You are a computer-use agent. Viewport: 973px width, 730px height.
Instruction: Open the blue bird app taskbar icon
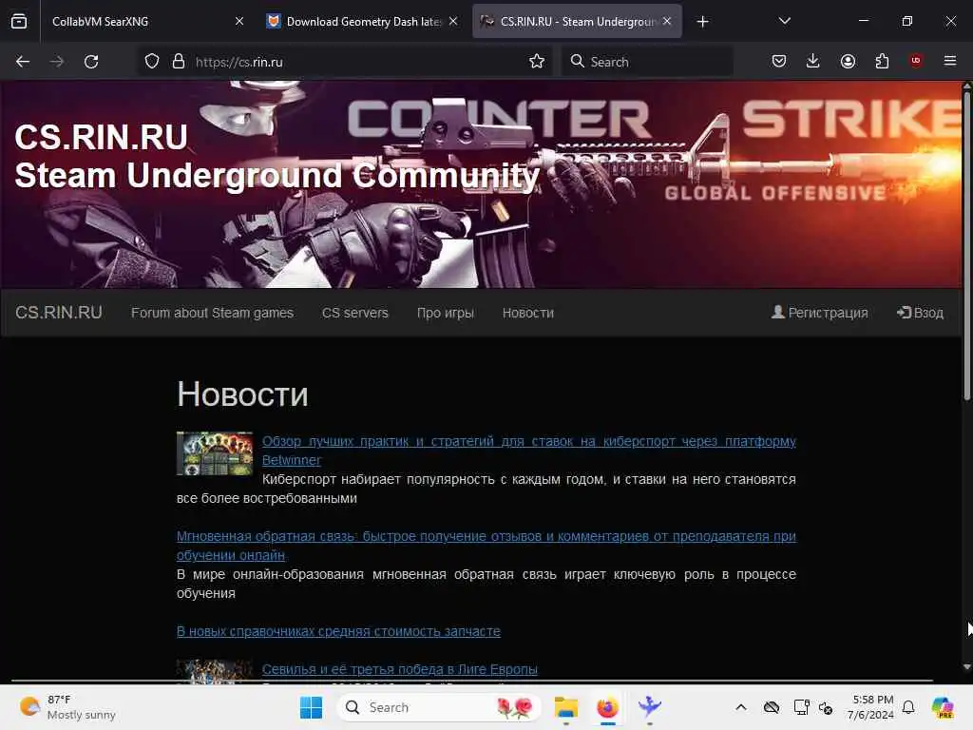[x=650, y=707]
